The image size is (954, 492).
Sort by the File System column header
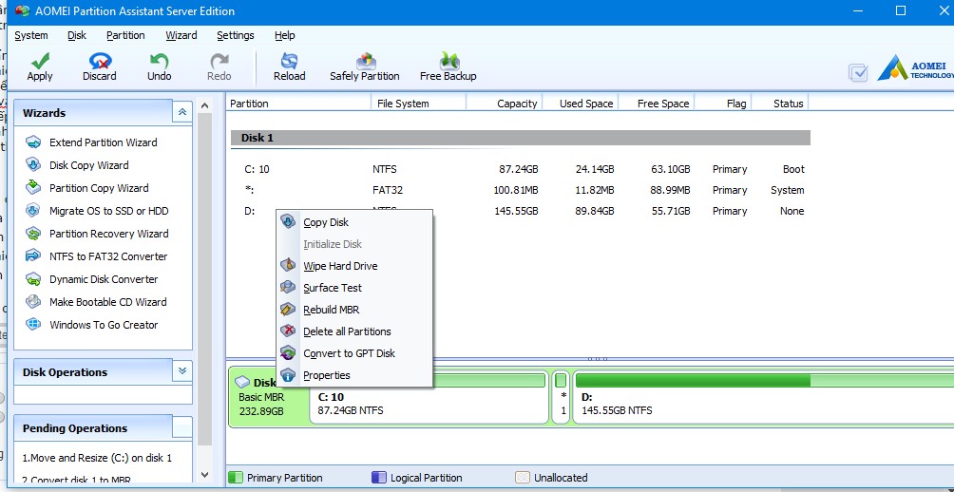[418, 104]
